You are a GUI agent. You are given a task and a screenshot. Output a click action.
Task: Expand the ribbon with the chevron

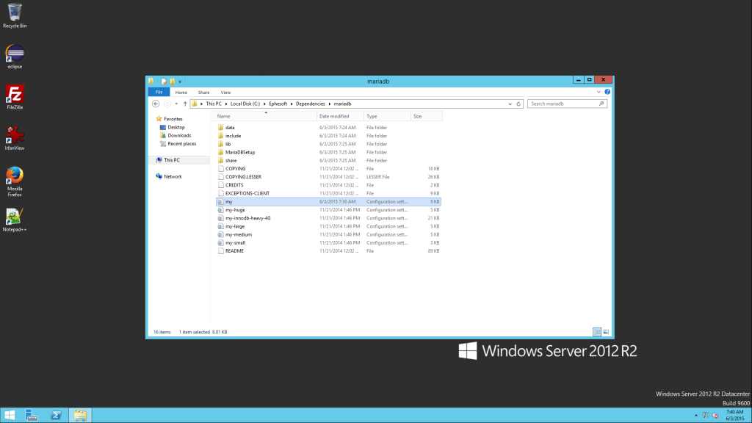[599, 92]
